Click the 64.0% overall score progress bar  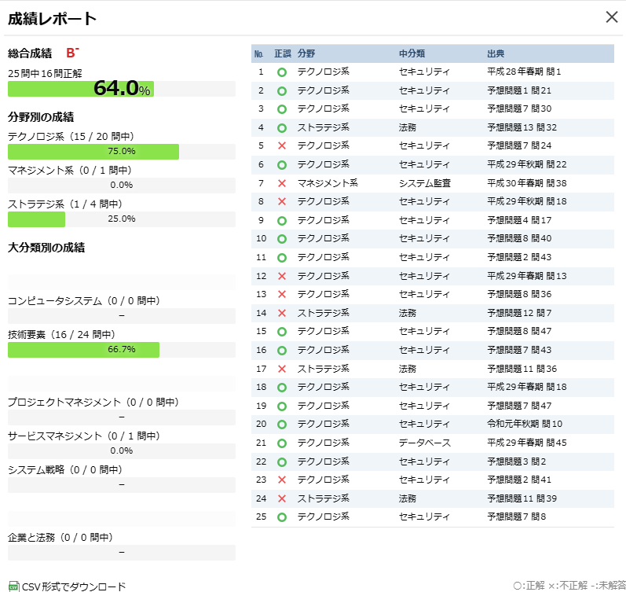pyautogui.click(x=122, y=89)
